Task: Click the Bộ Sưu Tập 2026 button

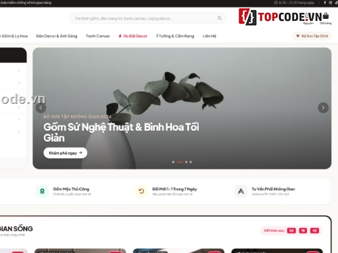Action: (312, 36)
